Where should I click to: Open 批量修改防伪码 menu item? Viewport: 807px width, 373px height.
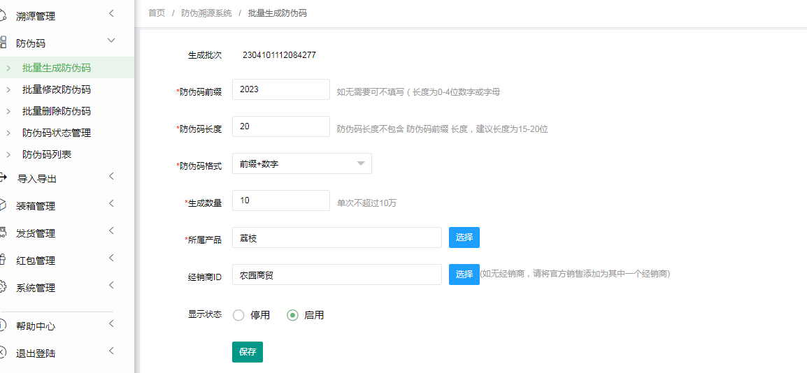[x=56, y=89]
